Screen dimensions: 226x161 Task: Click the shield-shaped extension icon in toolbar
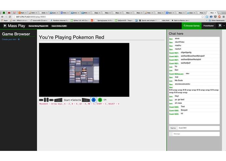pyautogui.click(x=215, y=17)
